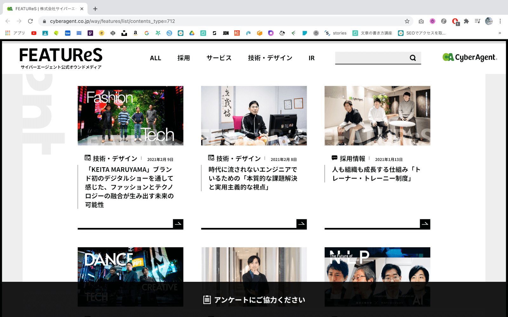This screenshot has width=508, height=317.
Task: Open the media control playlist icon
Action: [x=477, y=21]
